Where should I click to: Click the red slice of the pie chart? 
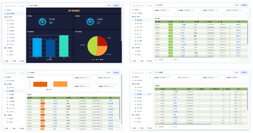[103, 41]
